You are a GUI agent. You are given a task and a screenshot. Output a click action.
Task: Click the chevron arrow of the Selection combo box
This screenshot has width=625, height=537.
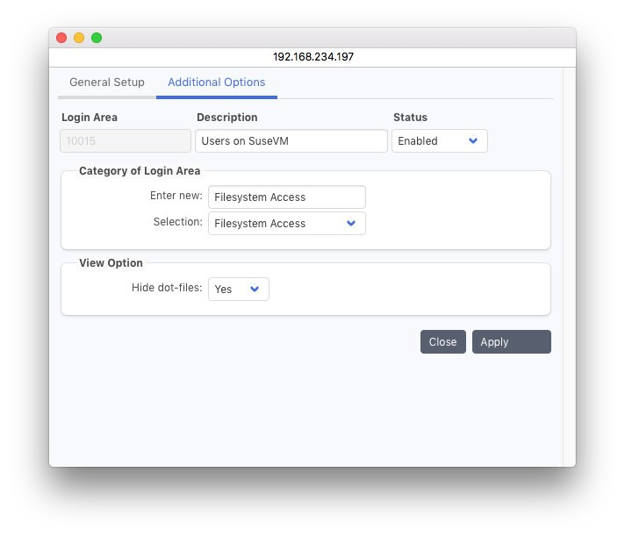[x=351, y=224]
